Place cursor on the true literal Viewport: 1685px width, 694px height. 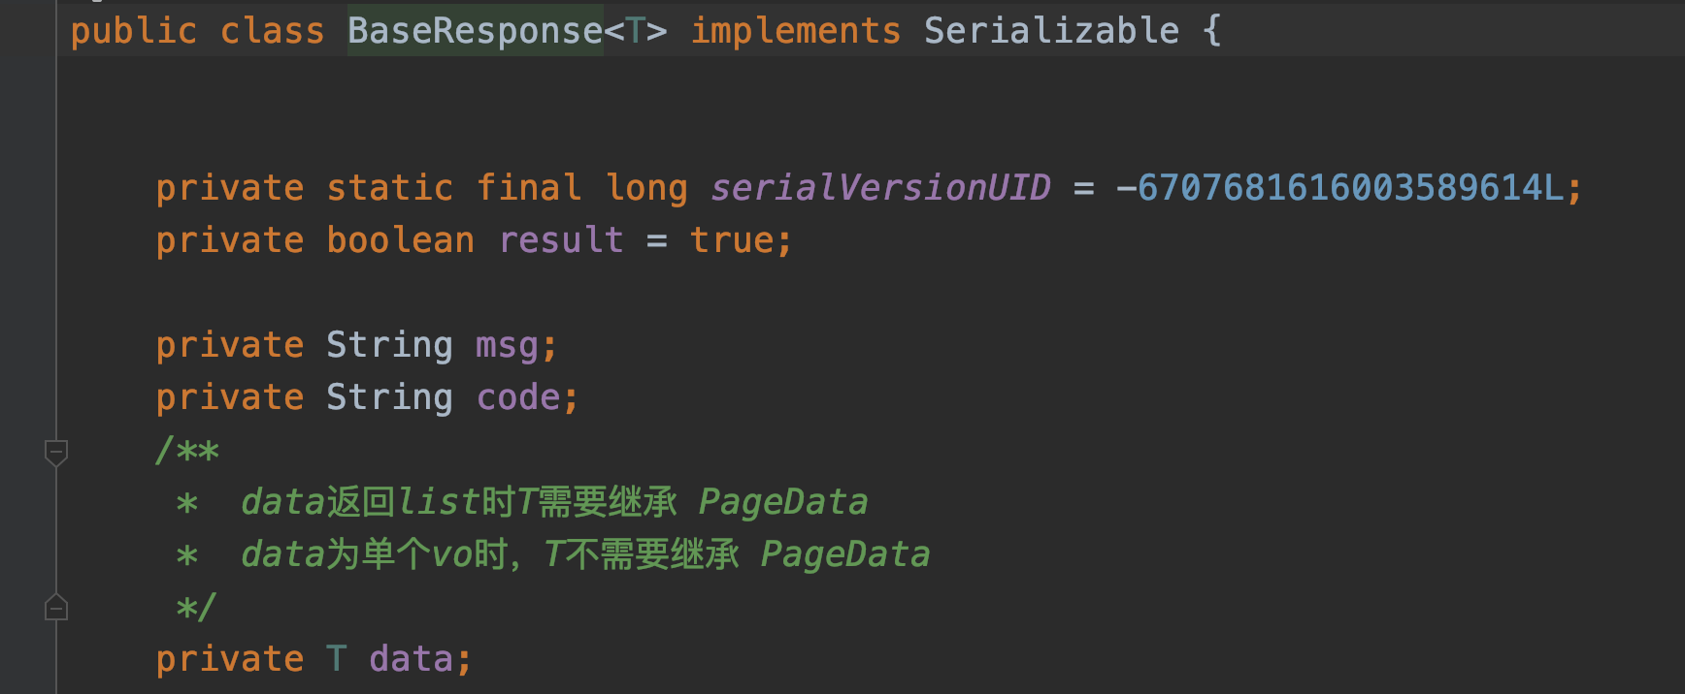tap(731, 240)
